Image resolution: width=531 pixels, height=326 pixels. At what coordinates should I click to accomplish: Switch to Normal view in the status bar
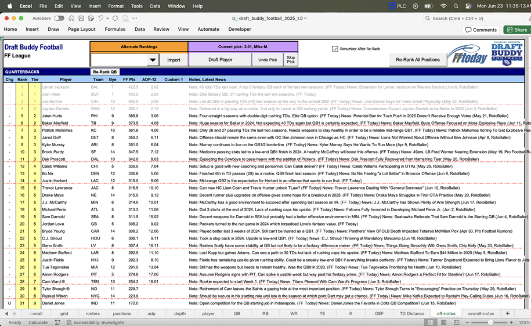431,323
